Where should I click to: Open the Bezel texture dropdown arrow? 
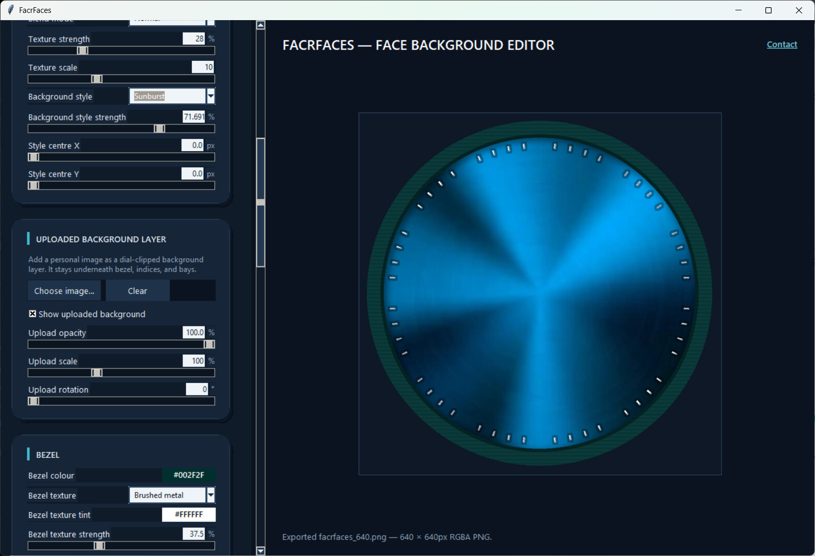click(x=211, y=495)
